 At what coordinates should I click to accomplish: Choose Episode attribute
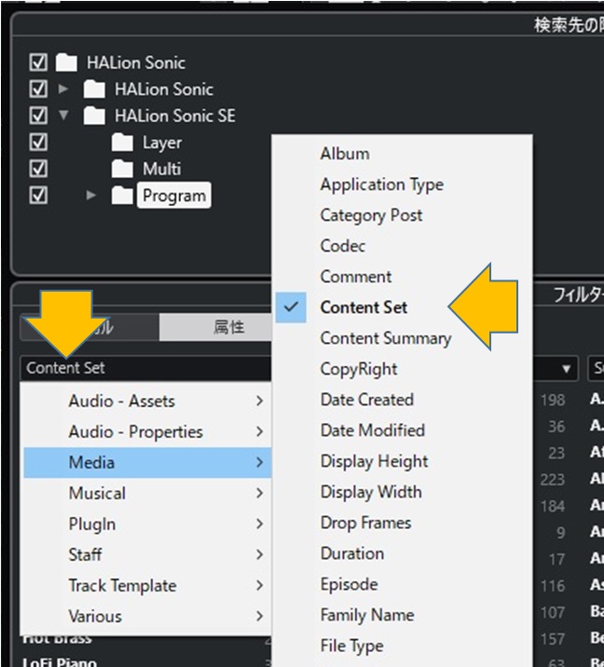point(403,584)
